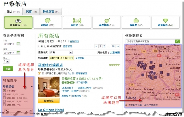Choose the 商務型 briefcase category

(x=136, y=22)
